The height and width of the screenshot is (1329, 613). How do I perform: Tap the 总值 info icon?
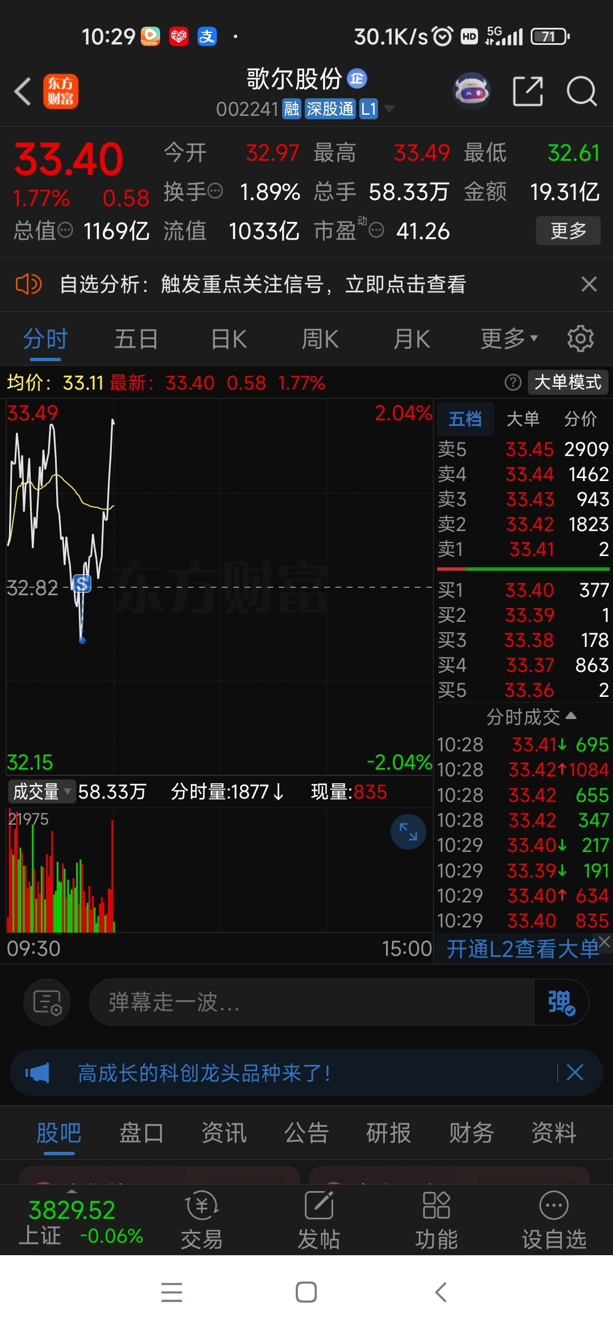pos(66,230)
